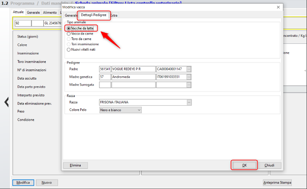Click Inseminazione label in main window
The width and height of the screenshot is (307, 189).
coord(28,53)
